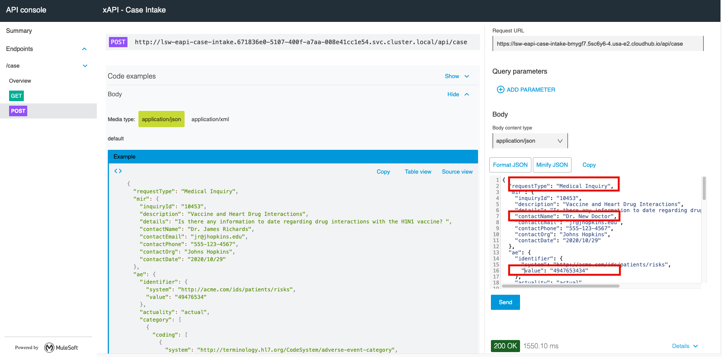Viewport: 722px width, 357px height.
Task: Show the Code examples section
Action: point(456,76)
